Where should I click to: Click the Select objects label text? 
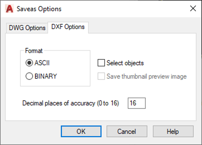[x=125, y=63]
